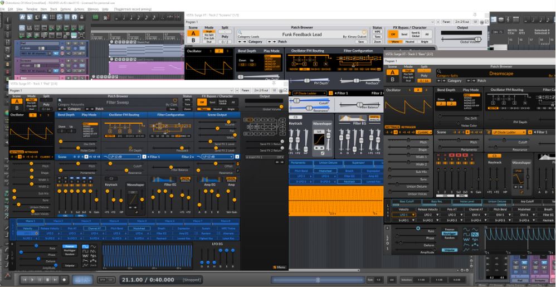
Task: Click the MPE status button in the Pad window
Action: coord(187,100)
